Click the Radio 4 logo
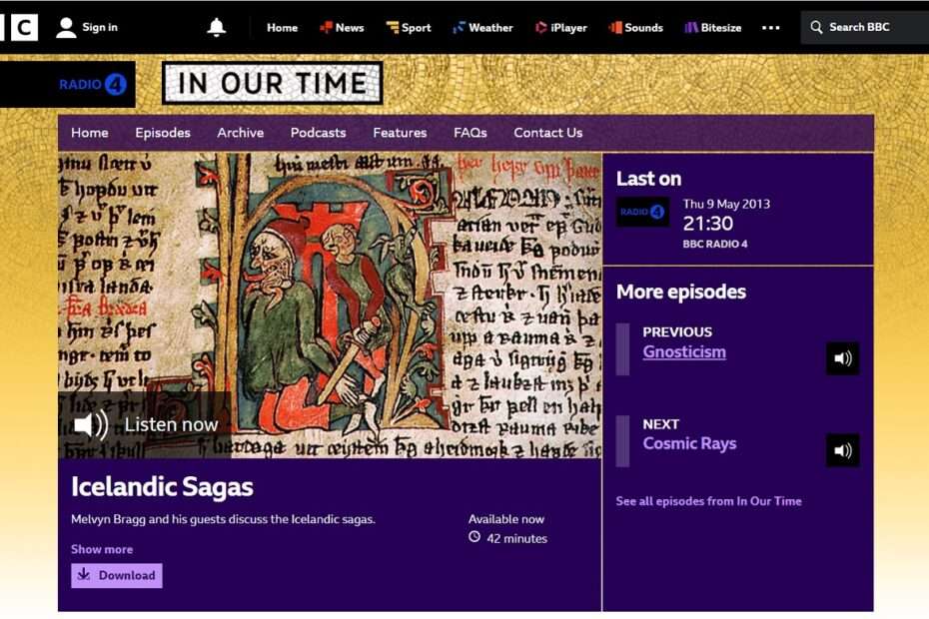Screen dimensions: 929x619 [x=91, y=84]
